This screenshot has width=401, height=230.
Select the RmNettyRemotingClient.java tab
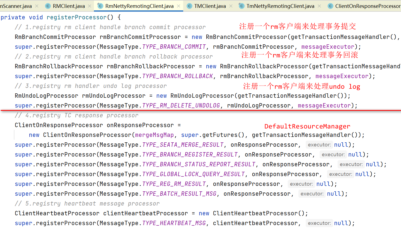click(139, 6)
